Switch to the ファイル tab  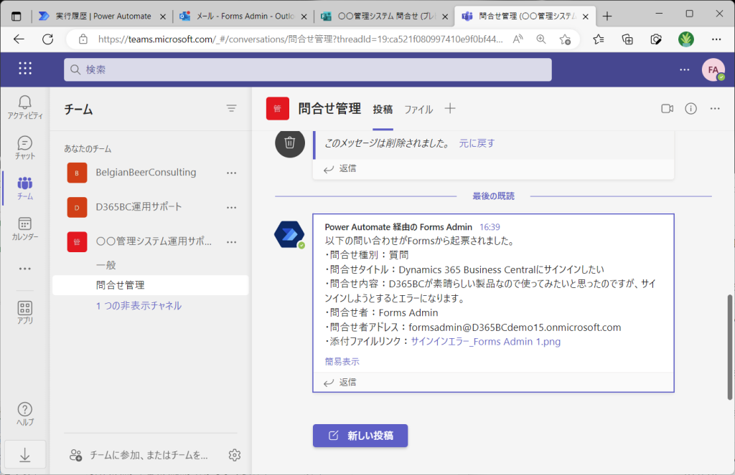pyautogui.click(x=418, y=110)
